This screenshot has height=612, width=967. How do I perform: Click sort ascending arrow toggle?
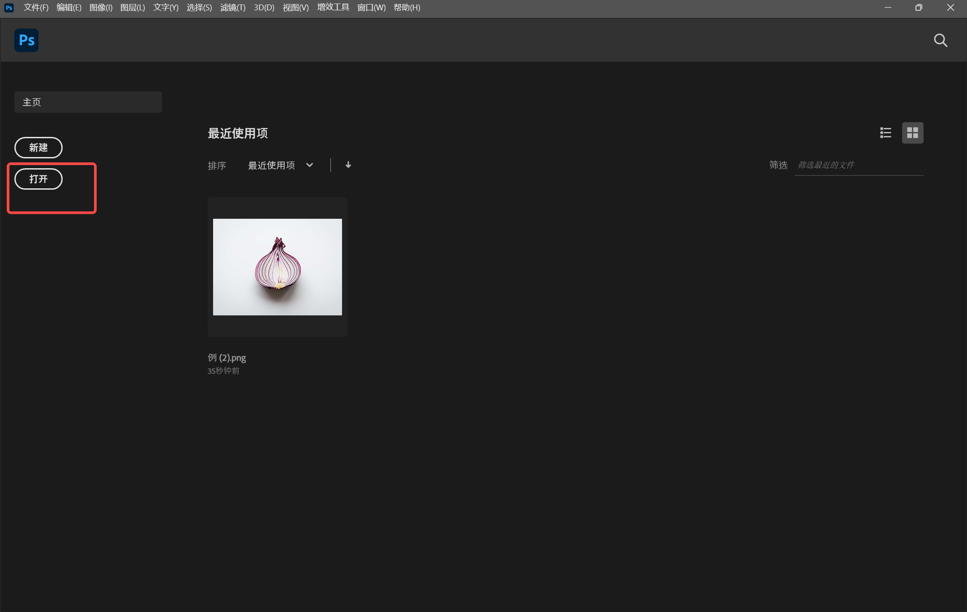348,165
